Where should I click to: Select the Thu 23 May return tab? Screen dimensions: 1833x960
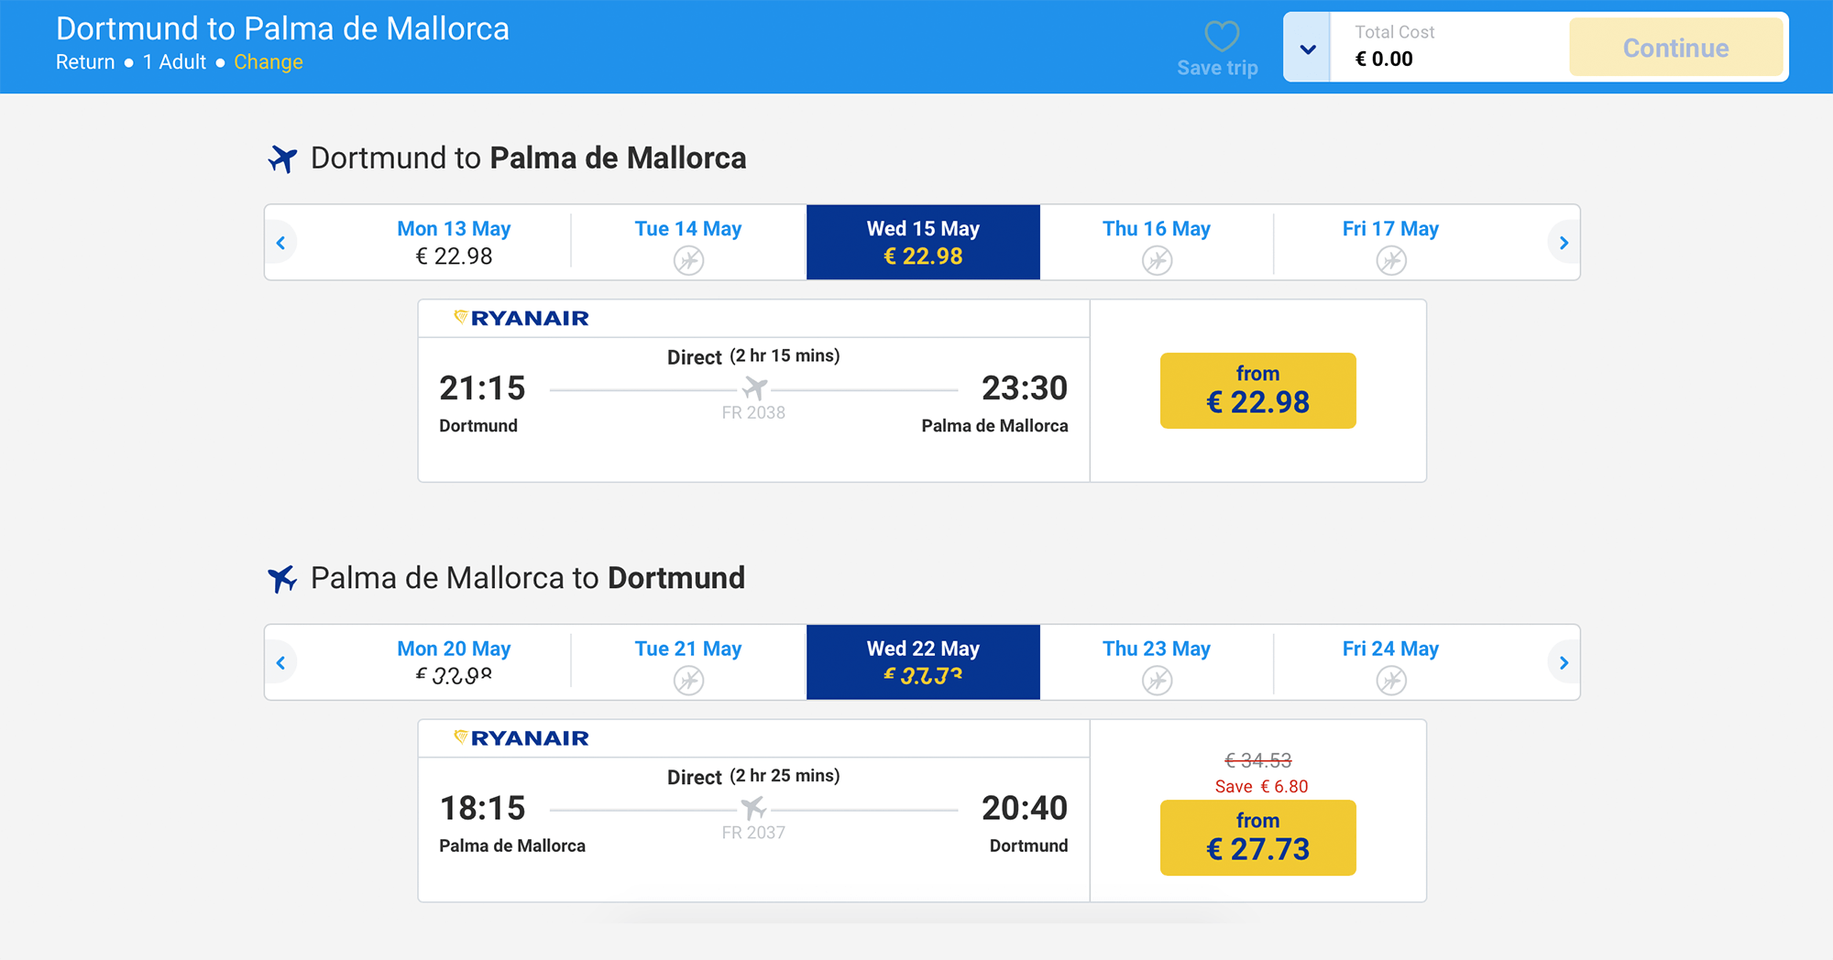click(x=1157, y=662)
